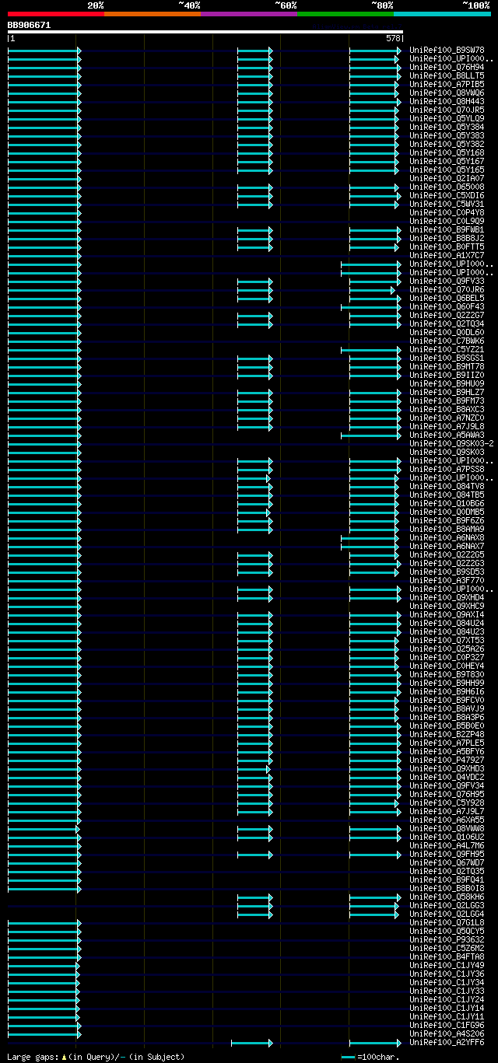498x1063 pixels.
Task: Choose hit UniRef100_A4L7M6
Action: [x=447, y=846]
